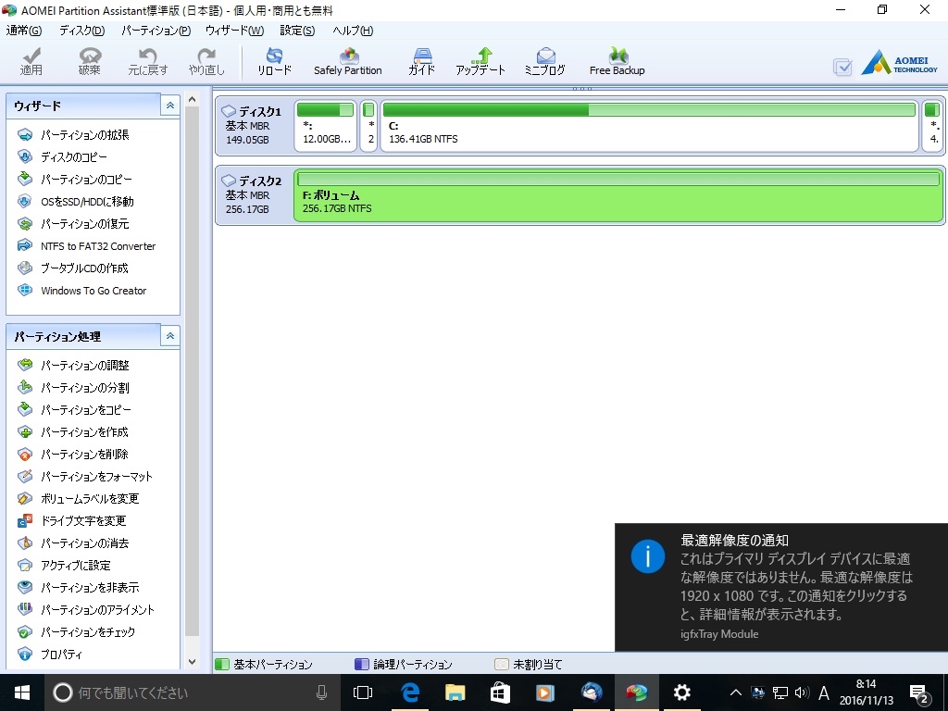This screenshot has height=711, width=948.
Task: Click the 適用 (Apply) toolbar icon
Action: point(31,62)
